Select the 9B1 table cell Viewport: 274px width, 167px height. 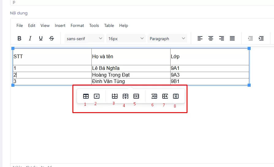(209, 82)
